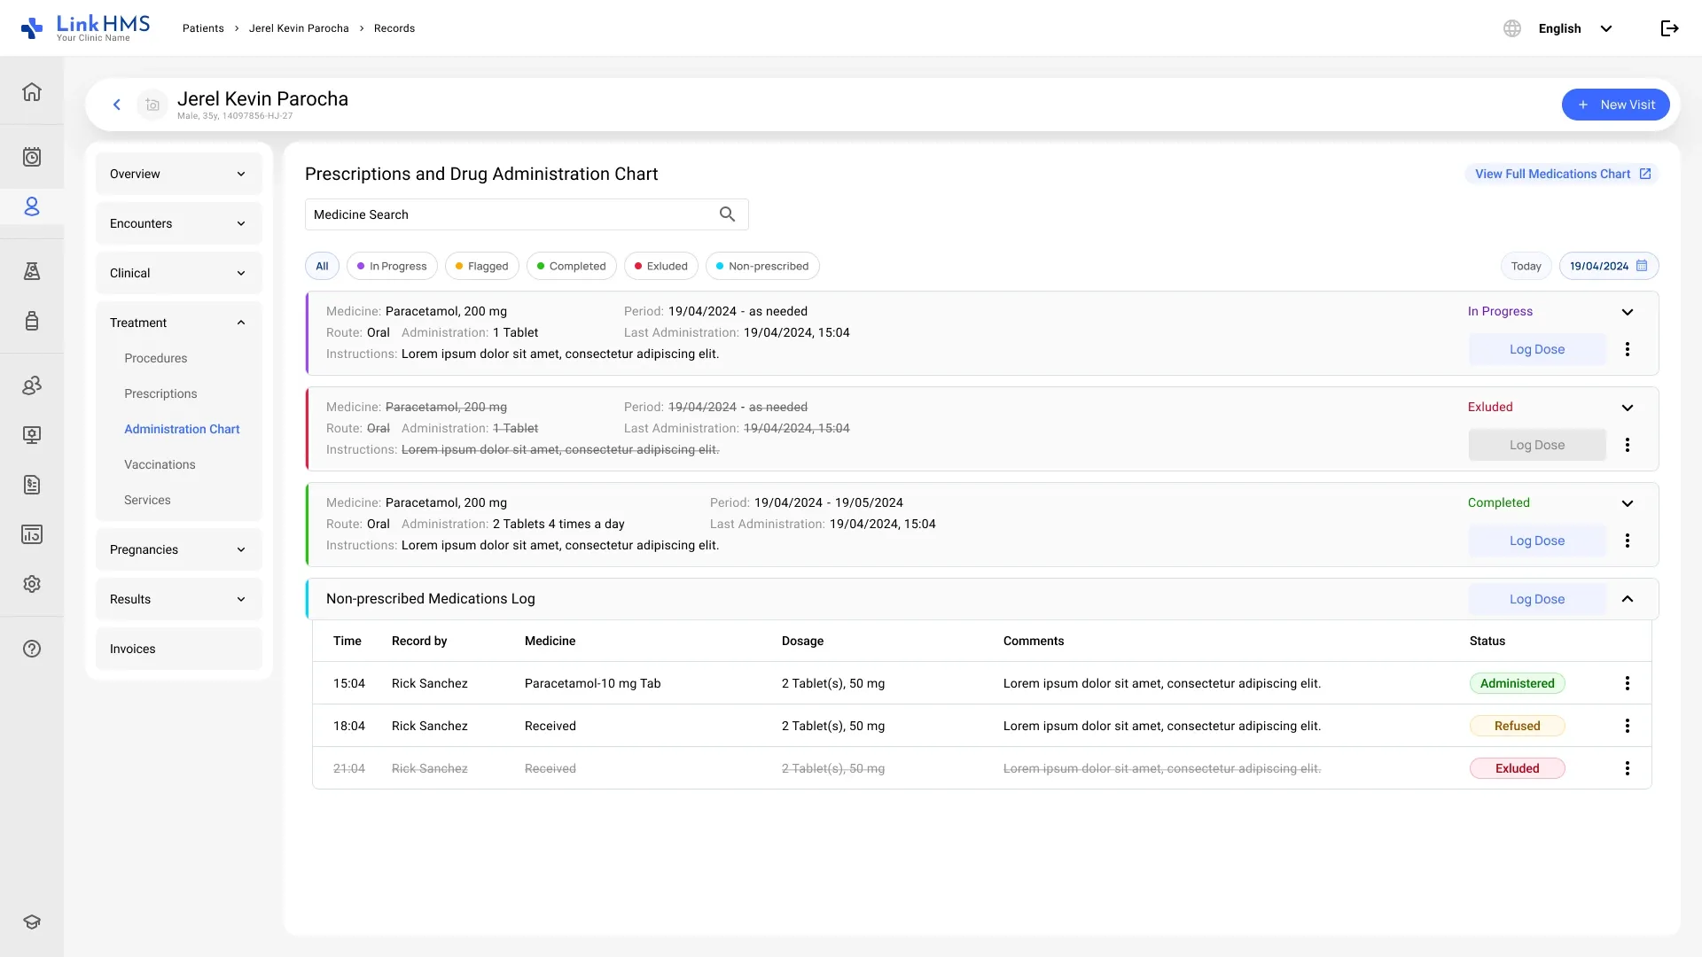Expand the Completed prescription details chevron
The image size is (1702, 957).
[1628, 503]
